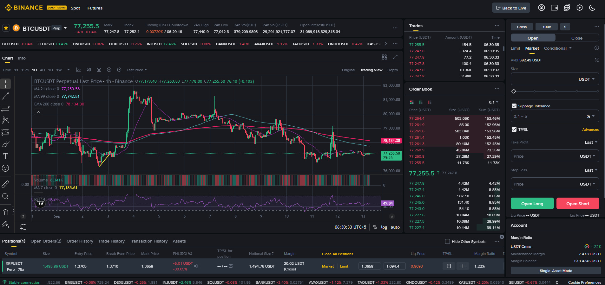605x285 pixels.
Task: Open the globe language icon in header
Action: point(567,8)
